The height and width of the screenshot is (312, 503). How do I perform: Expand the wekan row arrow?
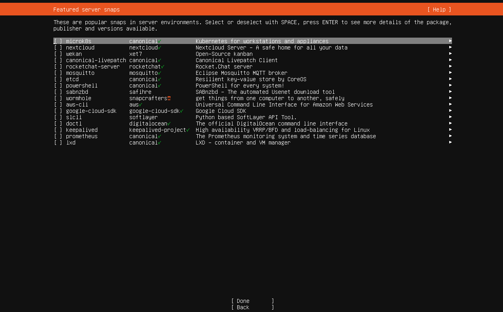[450, 53]
